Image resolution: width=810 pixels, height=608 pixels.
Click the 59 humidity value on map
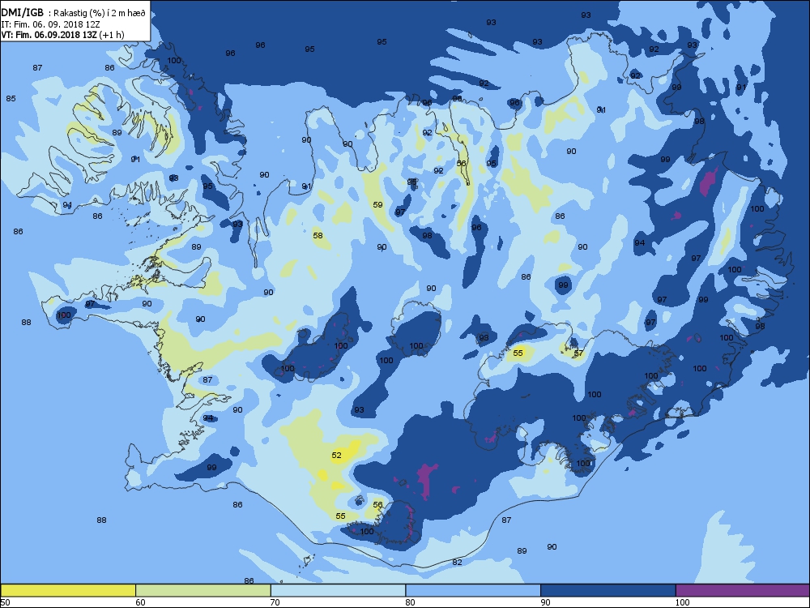[377, 205]
